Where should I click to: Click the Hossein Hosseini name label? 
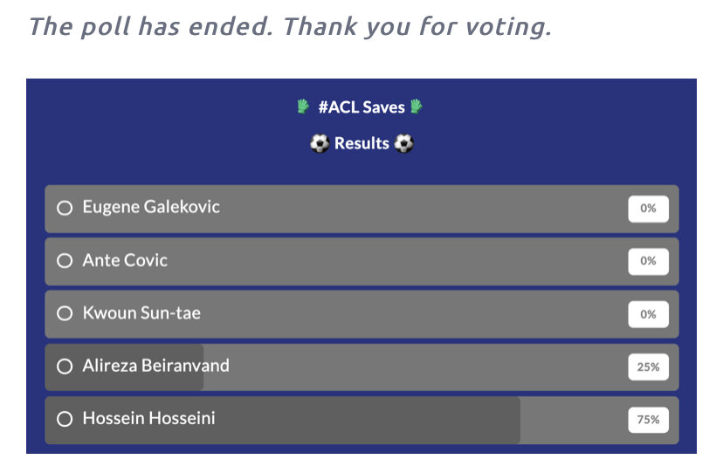(x=148, y=419)
